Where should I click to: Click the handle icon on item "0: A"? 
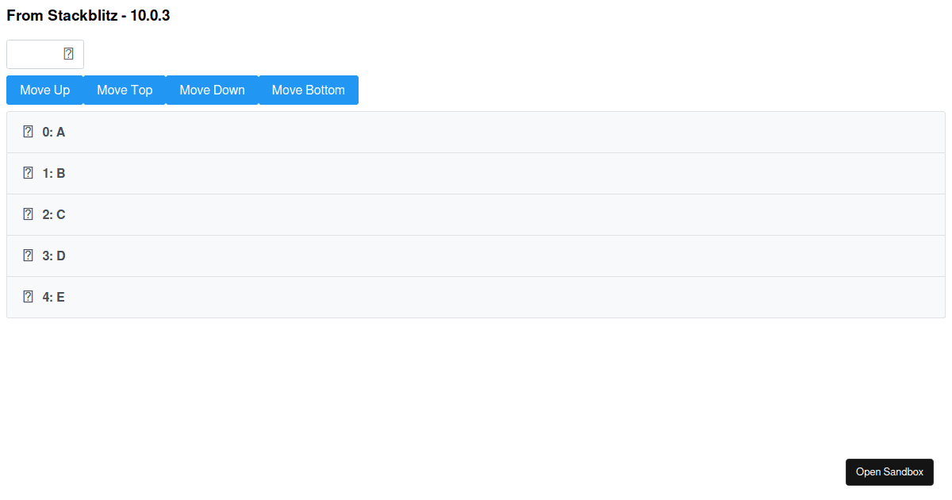[28, 132]
